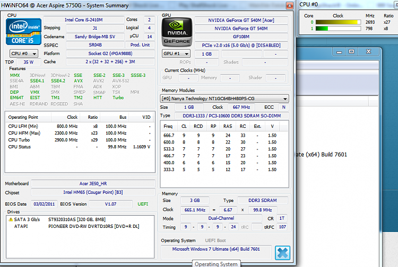Click Core 0 clock usage bar
Screen dimensions: 398x267
pyautogui.click(x=338, y=22)
